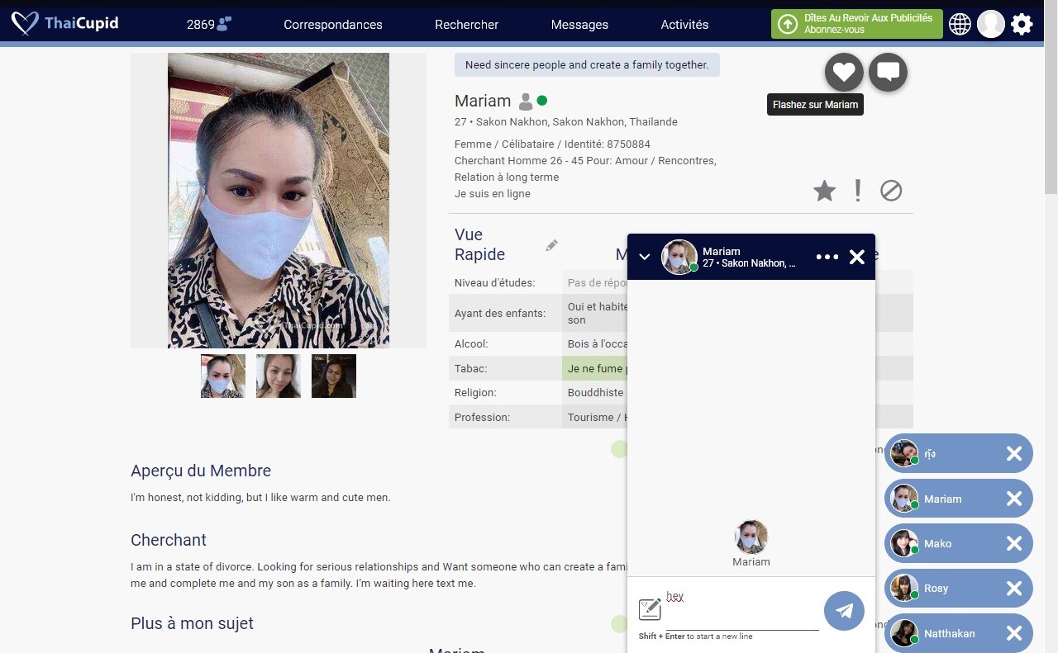Click the heart to show interest in Mariam

click(x=844, y=72)
